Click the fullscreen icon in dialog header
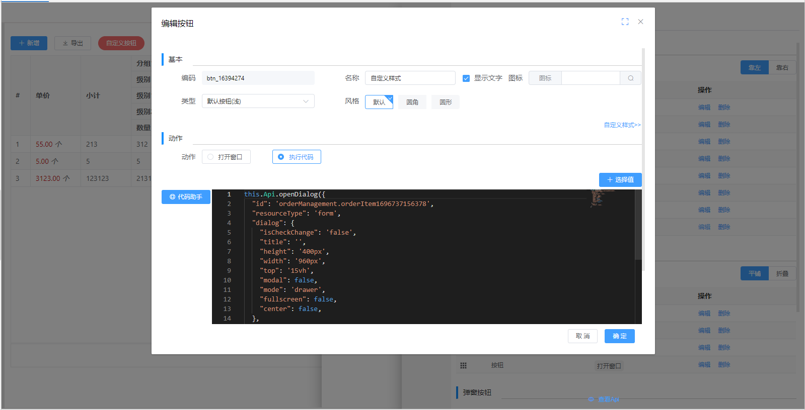The width and height of the screenshot is (805, 410). (x=625, y=22)
